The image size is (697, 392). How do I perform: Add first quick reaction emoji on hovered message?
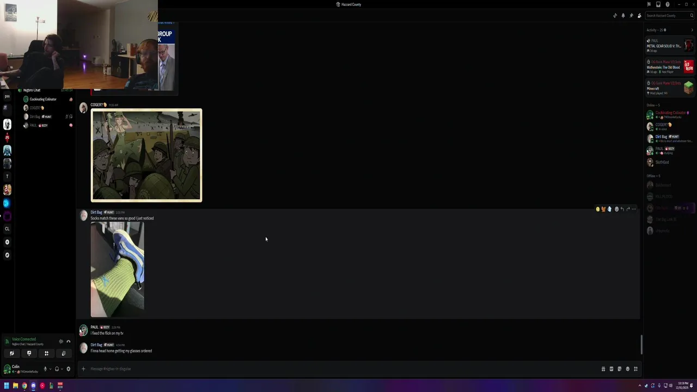tap(598, 209)
